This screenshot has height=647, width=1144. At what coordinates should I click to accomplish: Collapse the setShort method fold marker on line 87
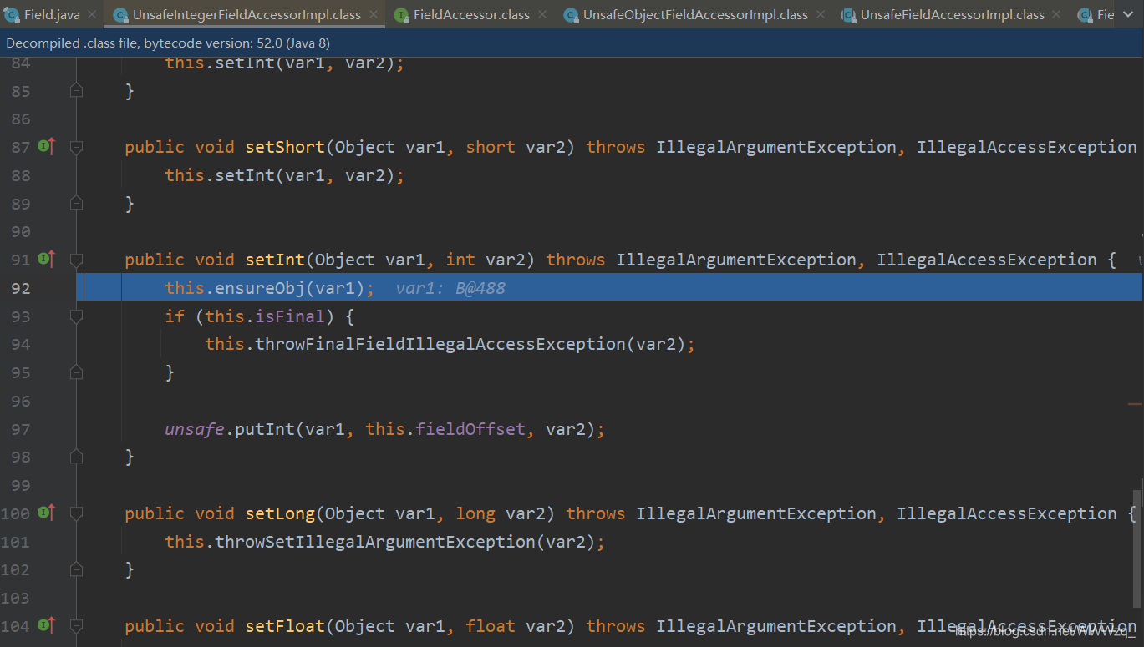click(76, 147)
